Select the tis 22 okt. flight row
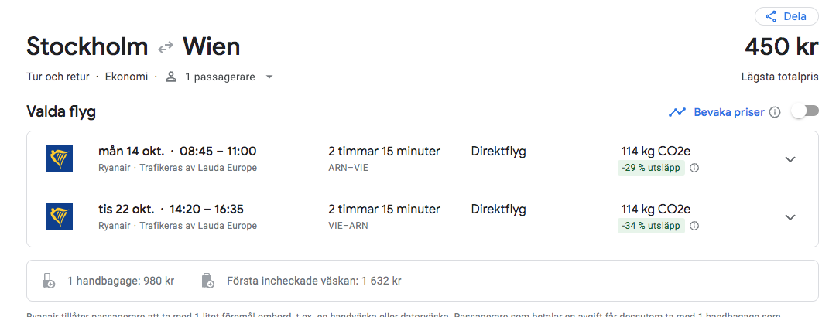The width and height of the screenshot is (829, 317). [x=387, y=217]
